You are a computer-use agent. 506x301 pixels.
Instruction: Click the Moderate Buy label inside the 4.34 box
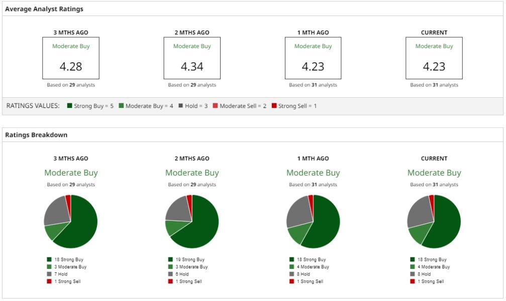point(192,47)
